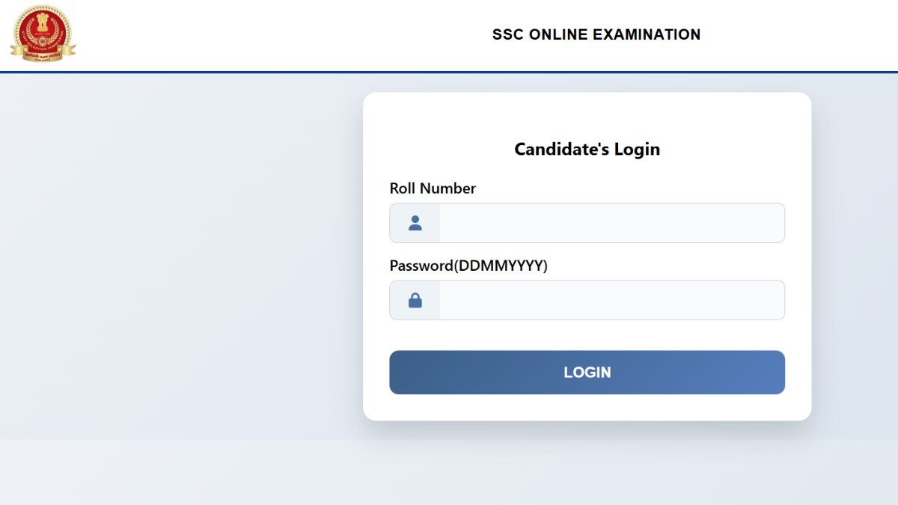The width and height of the screenshot is (898, 505).
Task: Click the Roll Number label text
Action: click(433, 189)
